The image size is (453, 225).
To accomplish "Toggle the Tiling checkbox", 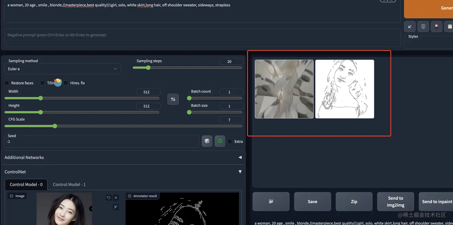I will click(x=42, y=83).
